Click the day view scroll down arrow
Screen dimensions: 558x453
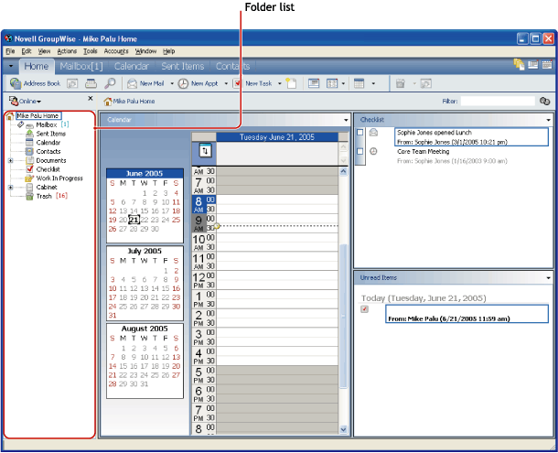coord(343,429)
